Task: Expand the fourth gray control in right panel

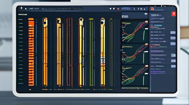Action: [173, 55]
